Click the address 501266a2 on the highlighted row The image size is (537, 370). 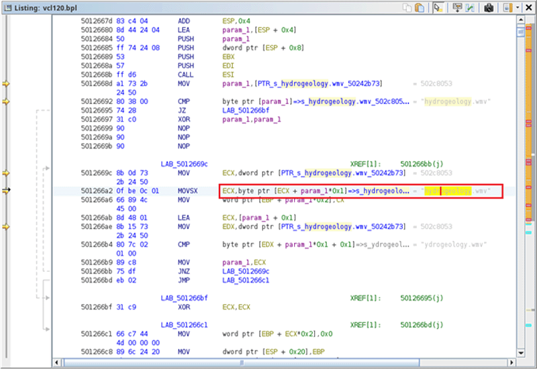click(x=97, y=191)
